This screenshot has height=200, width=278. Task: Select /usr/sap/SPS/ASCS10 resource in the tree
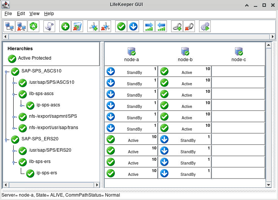52,82
